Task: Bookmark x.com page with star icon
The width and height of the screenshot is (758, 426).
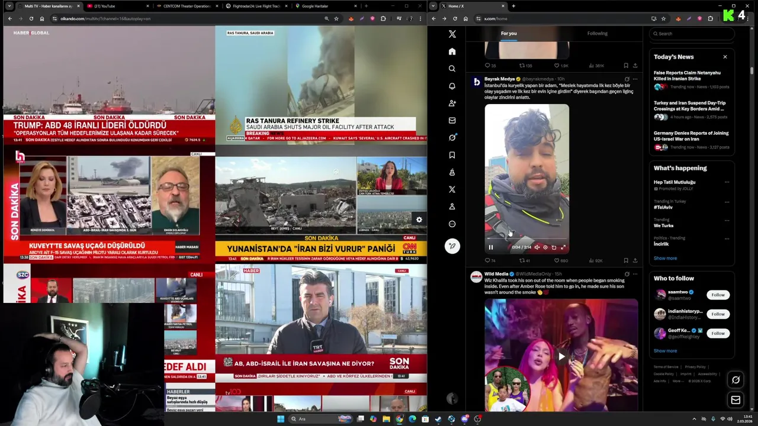Action: click(663, 18)
